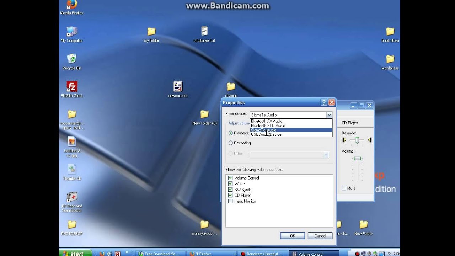Select the Untitled-3 jpg image file
This screenshot has width=455, height=256.
point(72,147)
